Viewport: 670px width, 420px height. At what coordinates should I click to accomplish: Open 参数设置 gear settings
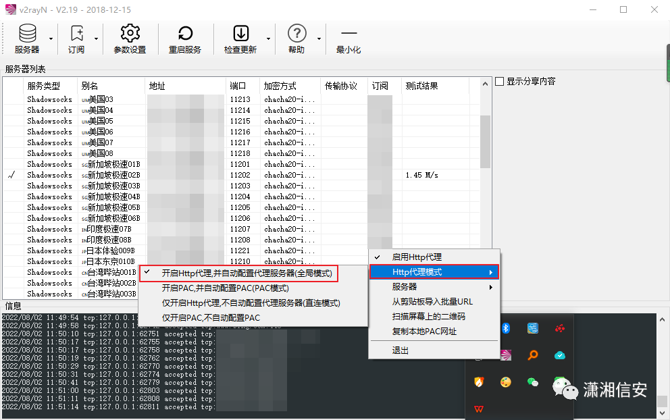[x=130, y=39]
